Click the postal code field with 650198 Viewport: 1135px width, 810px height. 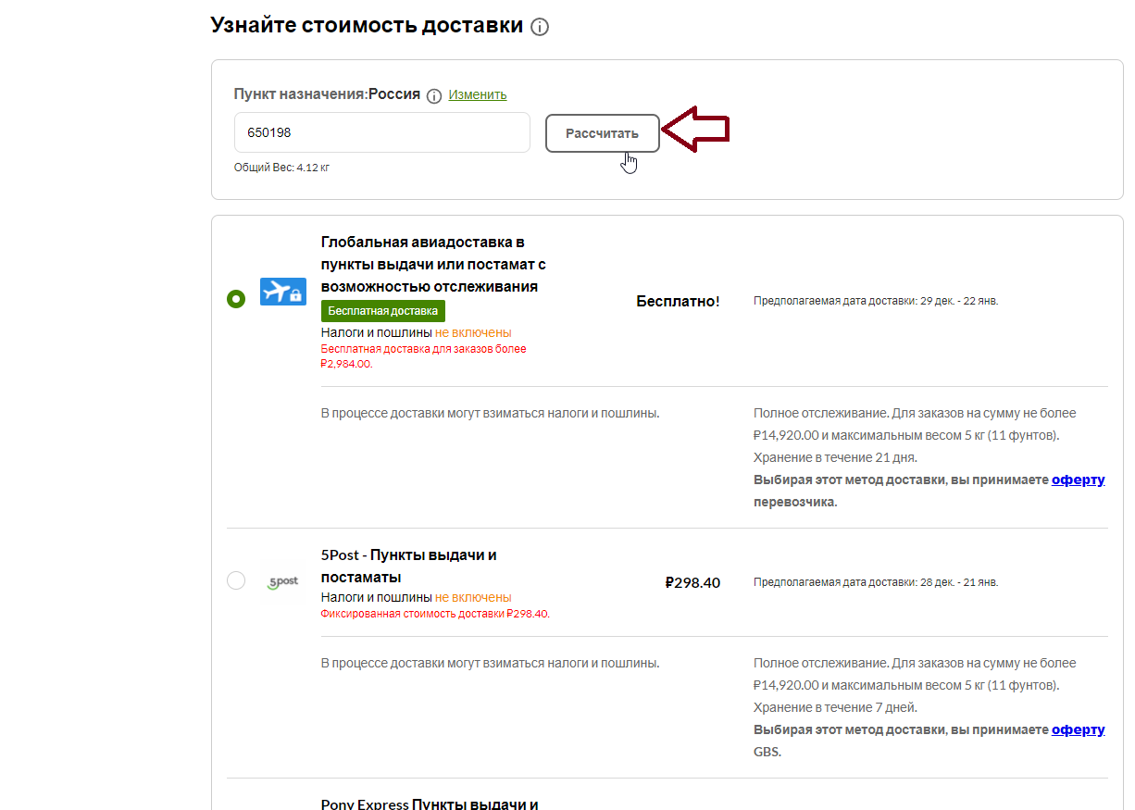(382, 132)
